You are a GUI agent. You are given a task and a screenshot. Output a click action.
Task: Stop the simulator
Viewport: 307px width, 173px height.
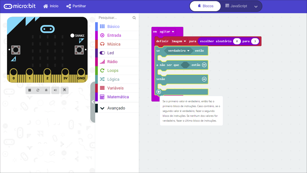[30, 90]
